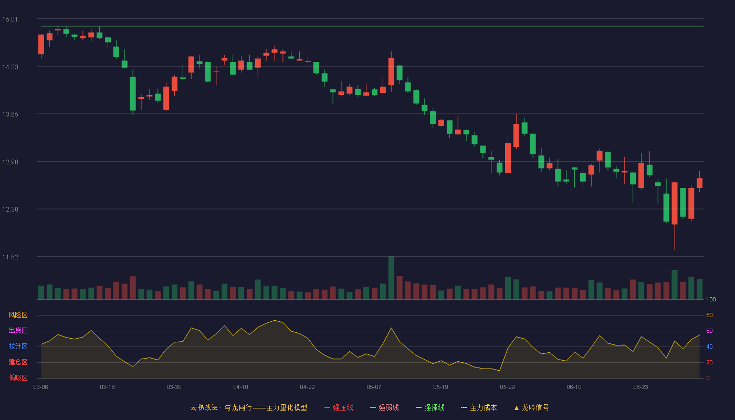Click the green 100 indicator scale label
735x420 pixels.
tap(711, 300)
